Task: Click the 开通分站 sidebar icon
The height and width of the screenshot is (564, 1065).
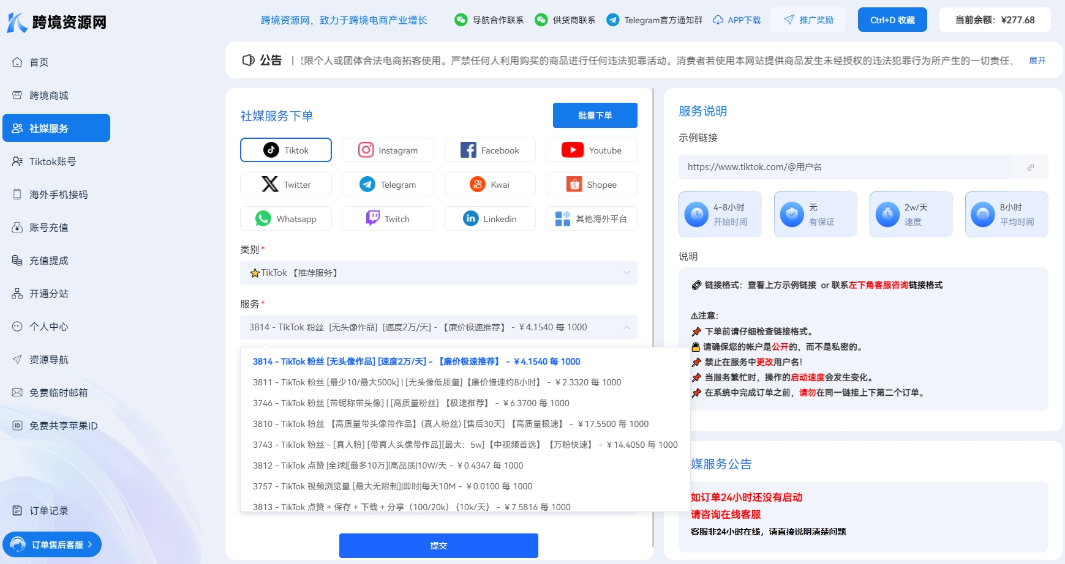Action: click(x=17, y=294)
